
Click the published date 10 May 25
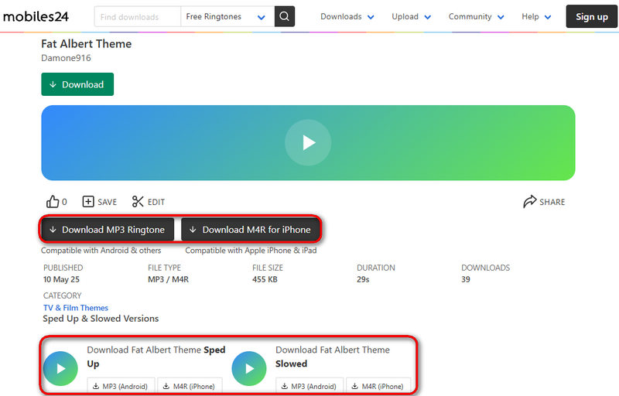61,279
